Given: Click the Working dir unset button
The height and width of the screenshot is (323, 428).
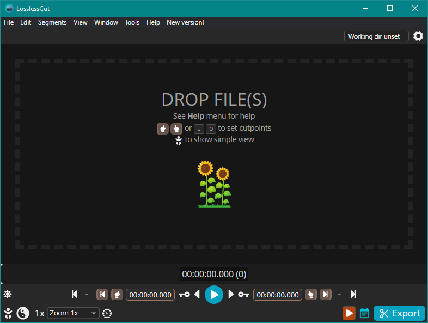Looking at the screenshot, I should pyautogui.click(x=376, y=36).
